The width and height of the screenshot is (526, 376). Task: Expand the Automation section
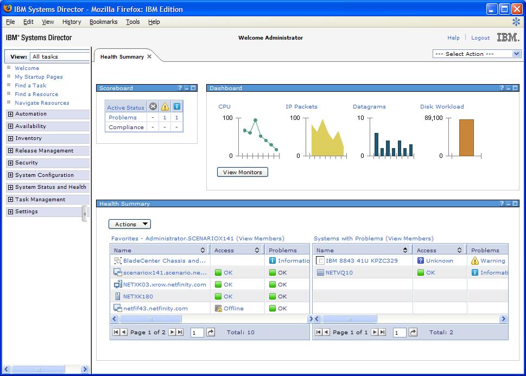[x=11, y=114]
